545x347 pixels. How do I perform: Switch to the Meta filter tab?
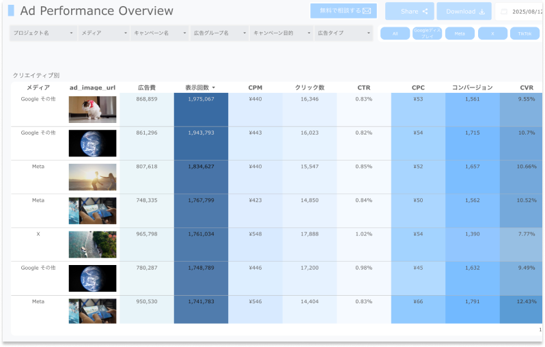[x=460, y=33]
